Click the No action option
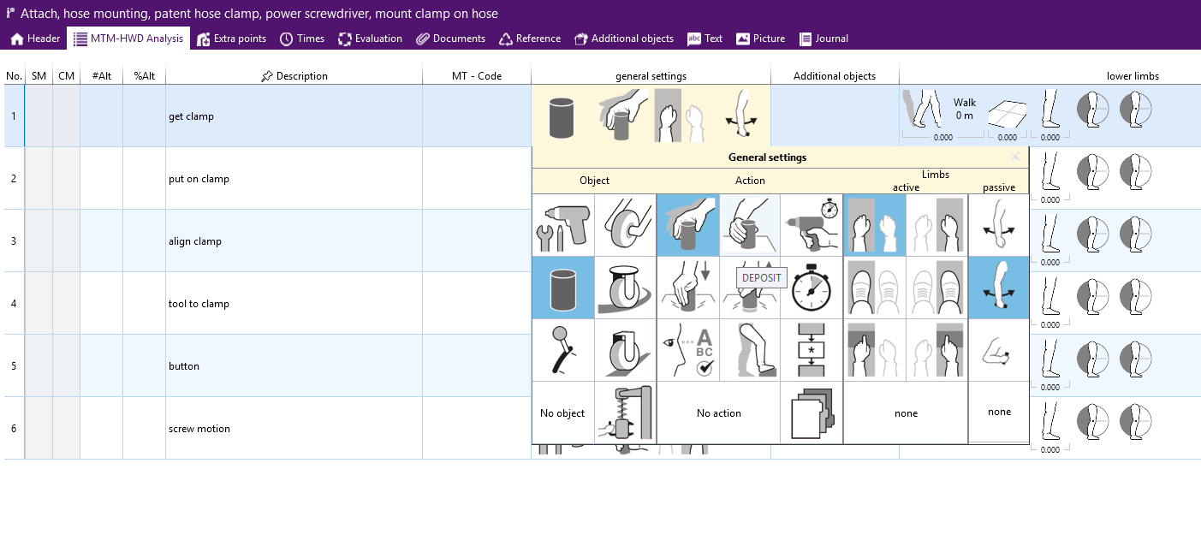This screenshot has width=1201, height=552. click(718, 413)
